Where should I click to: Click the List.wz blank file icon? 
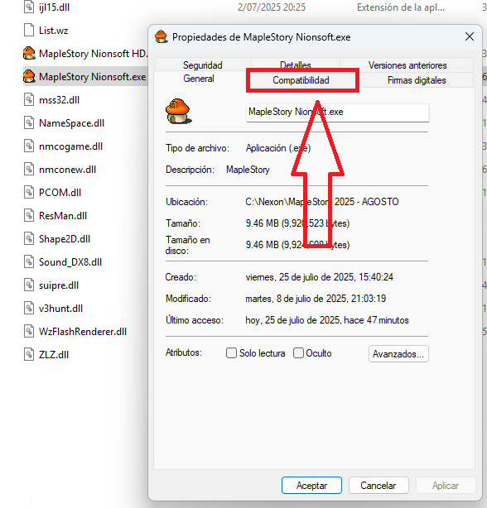pos(29,30)
